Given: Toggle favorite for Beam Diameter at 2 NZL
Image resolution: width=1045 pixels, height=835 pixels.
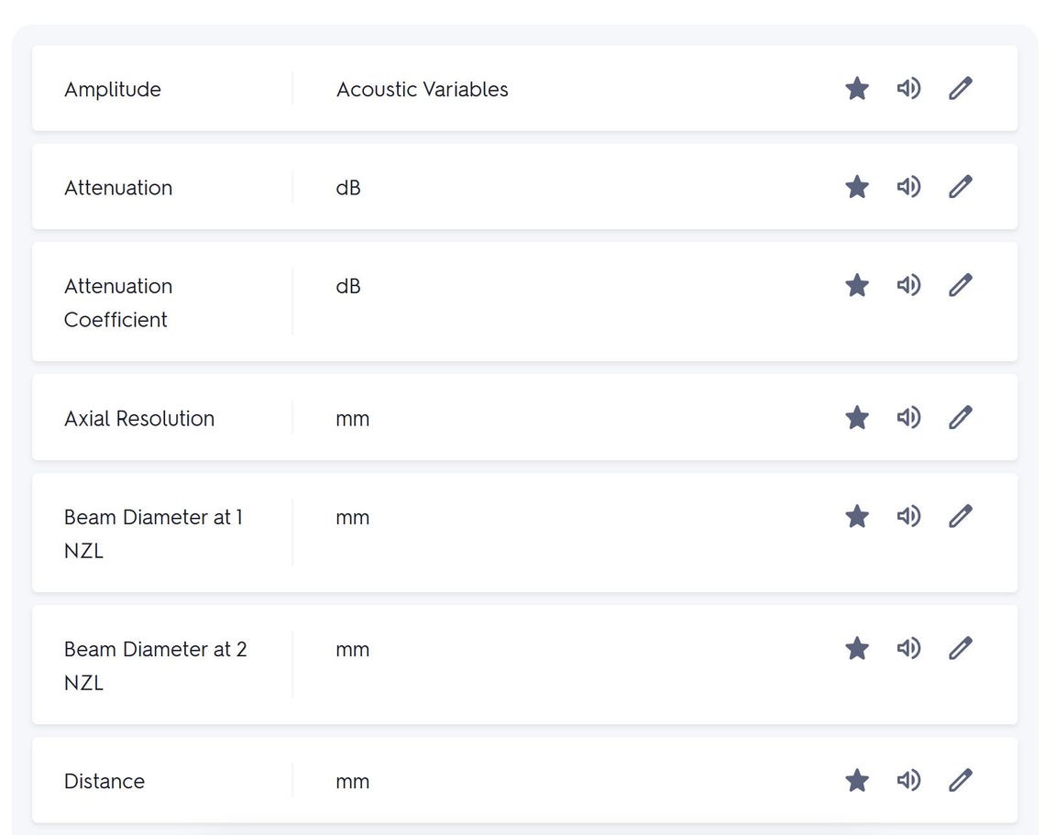Looking at the screenshot, I should point(856,648).
